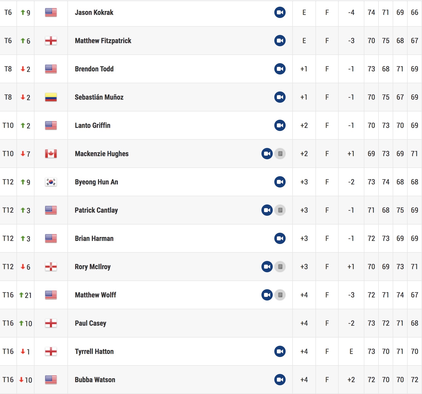Open Patrick Cantlay's gray square icon
422x394 pixels.
pyautogui.click(x=280, y=210)
